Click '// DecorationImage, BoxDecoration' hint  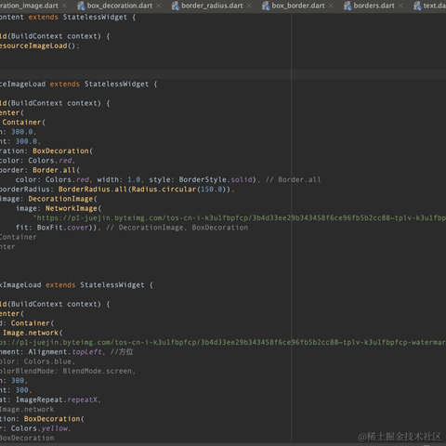tap(177, 228)
